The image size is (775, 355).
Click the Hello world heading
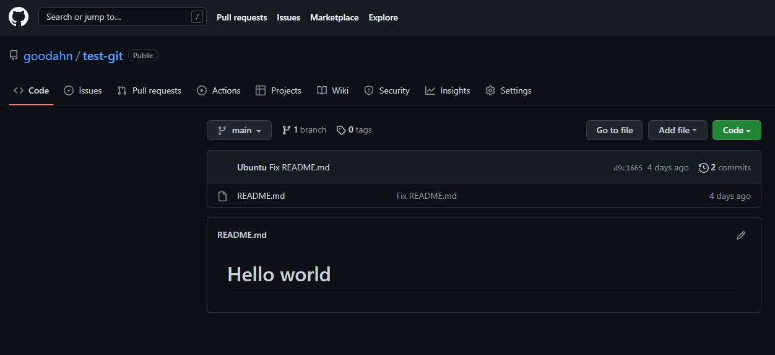coord(279,274)
